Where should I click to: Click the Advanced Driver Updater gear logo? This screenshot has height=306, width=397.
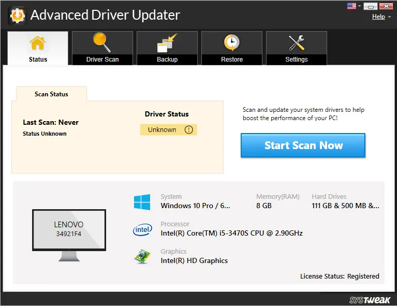coord(17,15)
